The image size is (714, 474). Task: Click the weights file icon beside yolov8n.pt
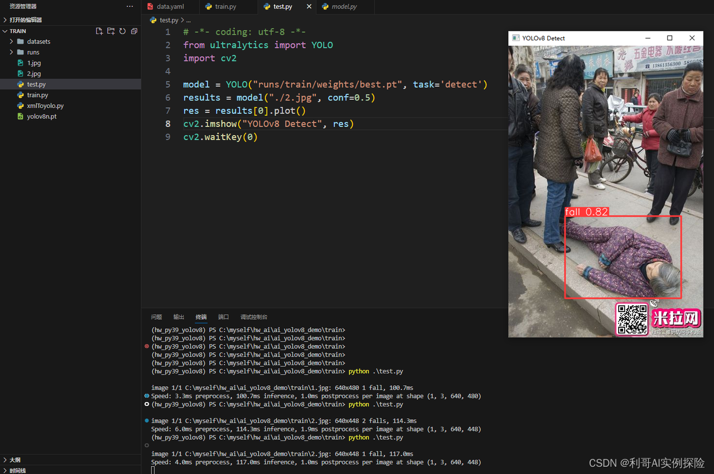[21, 116]
